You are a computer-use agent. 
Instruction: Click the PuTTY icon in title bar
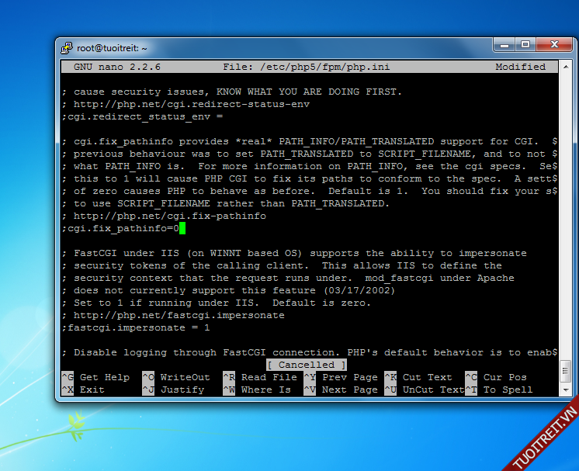pos(68,47)
